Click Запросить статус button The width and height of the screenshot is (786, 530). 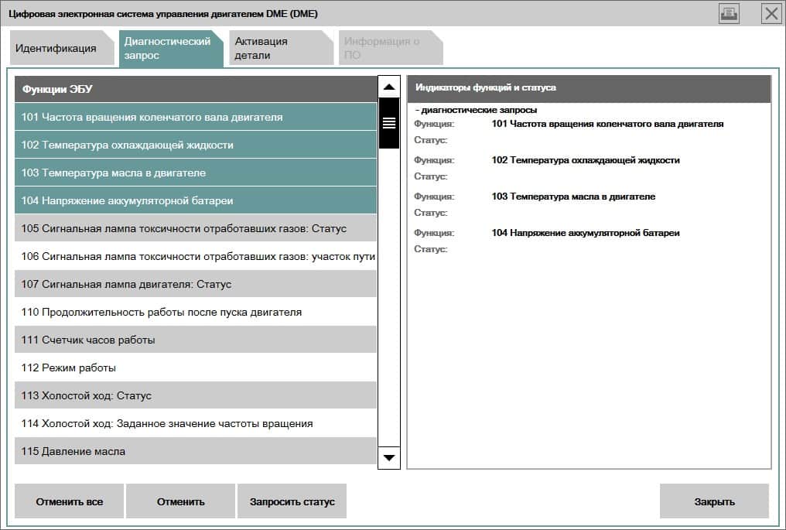click(x=292, y=501)
